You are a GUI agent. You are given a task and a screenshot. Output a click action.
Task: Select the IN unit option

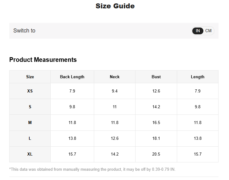(x=198, y=31)
